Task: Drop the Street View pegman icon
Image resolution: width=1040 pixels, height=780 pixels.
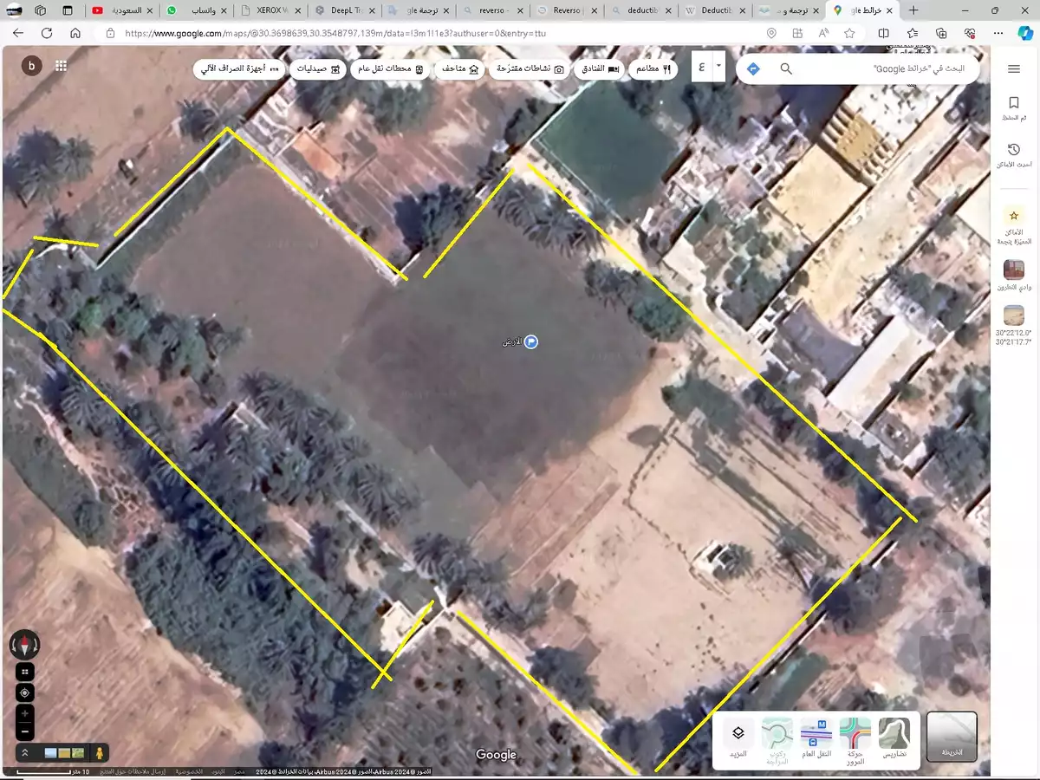Action: tap(101, 753)
